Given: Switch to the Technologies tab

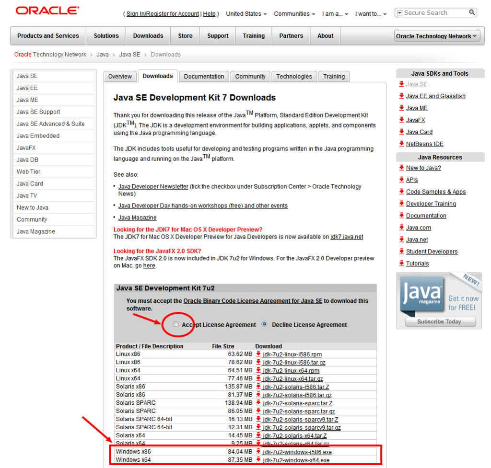Looking at the screenshot, I should click(x=294, y=76).
